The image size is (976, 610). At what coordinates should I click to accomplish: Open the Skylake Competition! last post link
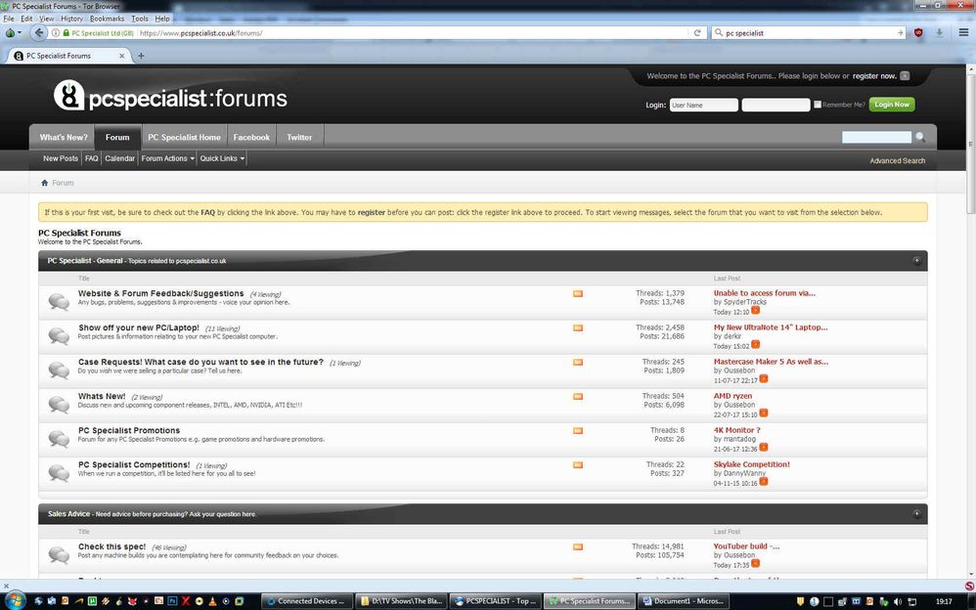[x=751, y=464]
